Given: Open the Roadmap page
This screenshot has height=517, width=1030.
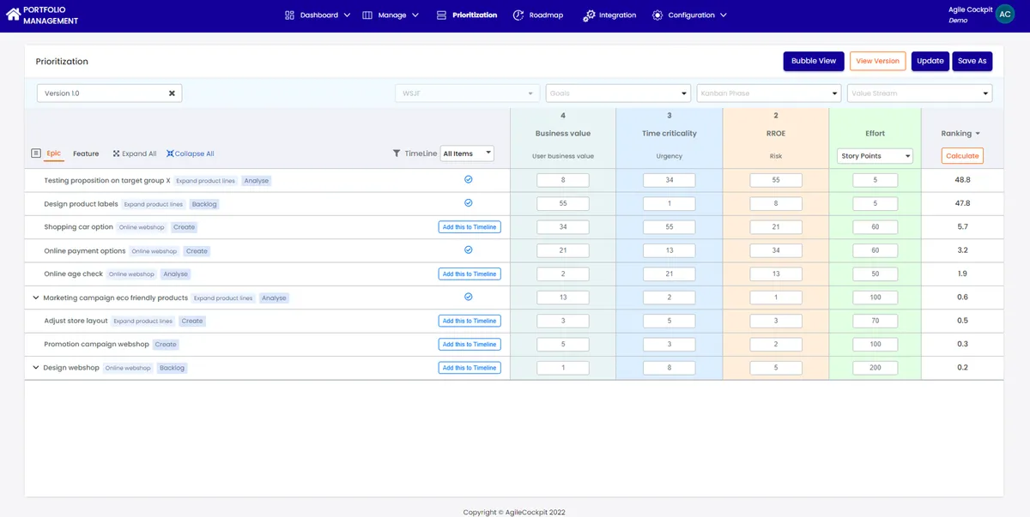Looking at the screenshot, I should point(538,15).
